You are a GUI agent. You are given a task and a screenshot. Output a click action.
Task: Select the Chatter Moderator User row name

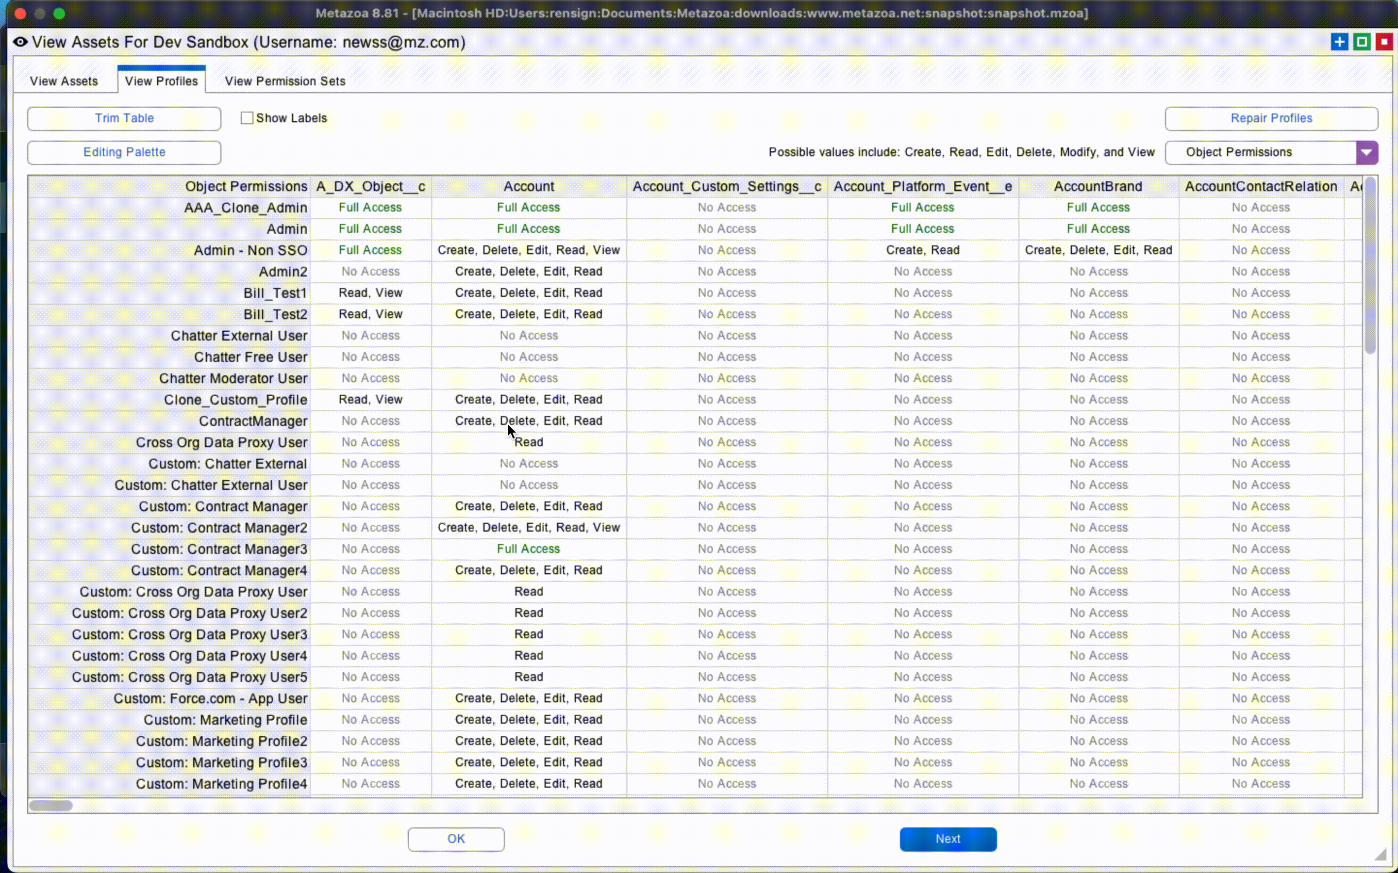pyautogui.click(x=233, y=379)
